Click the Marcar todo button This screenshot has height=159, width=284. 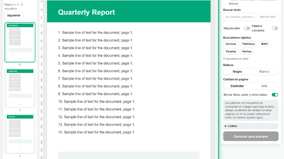point(268,17)
